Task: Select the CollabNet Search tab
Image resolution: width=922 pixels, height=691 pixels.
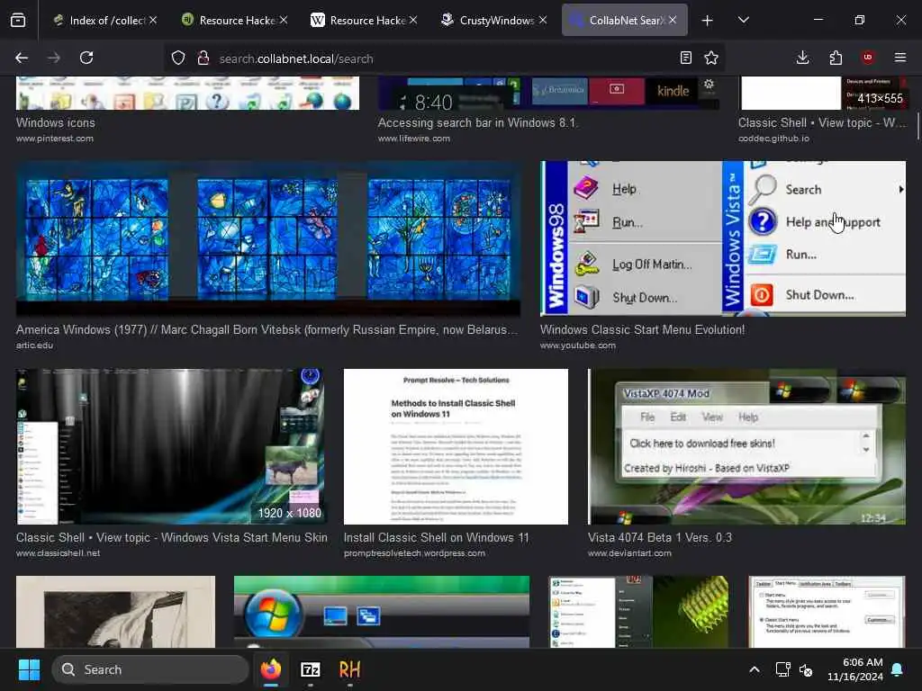Action: click(x=625, y=20)
